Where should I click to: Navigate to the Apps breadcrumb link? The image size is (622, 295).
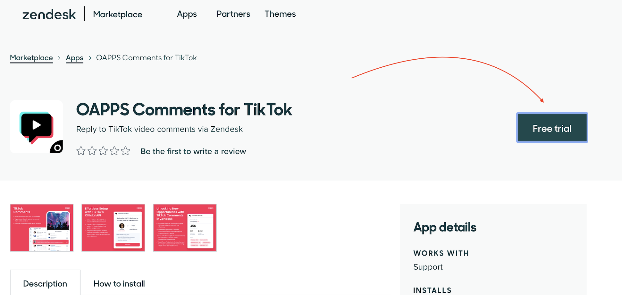pyautogui.click(x=74, y=58)
